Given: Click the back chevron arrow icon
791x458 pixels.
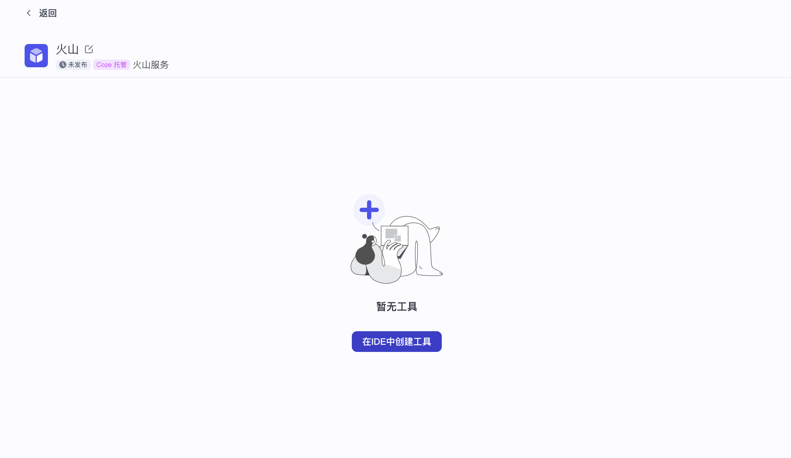Looking at the screenshot, I should [29, 13].
